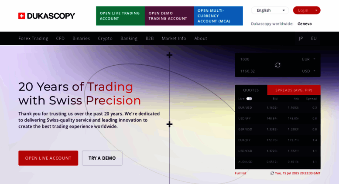339x184 pixels.
Task: Open the Market Info menu
Action: (x=174, y=38)
